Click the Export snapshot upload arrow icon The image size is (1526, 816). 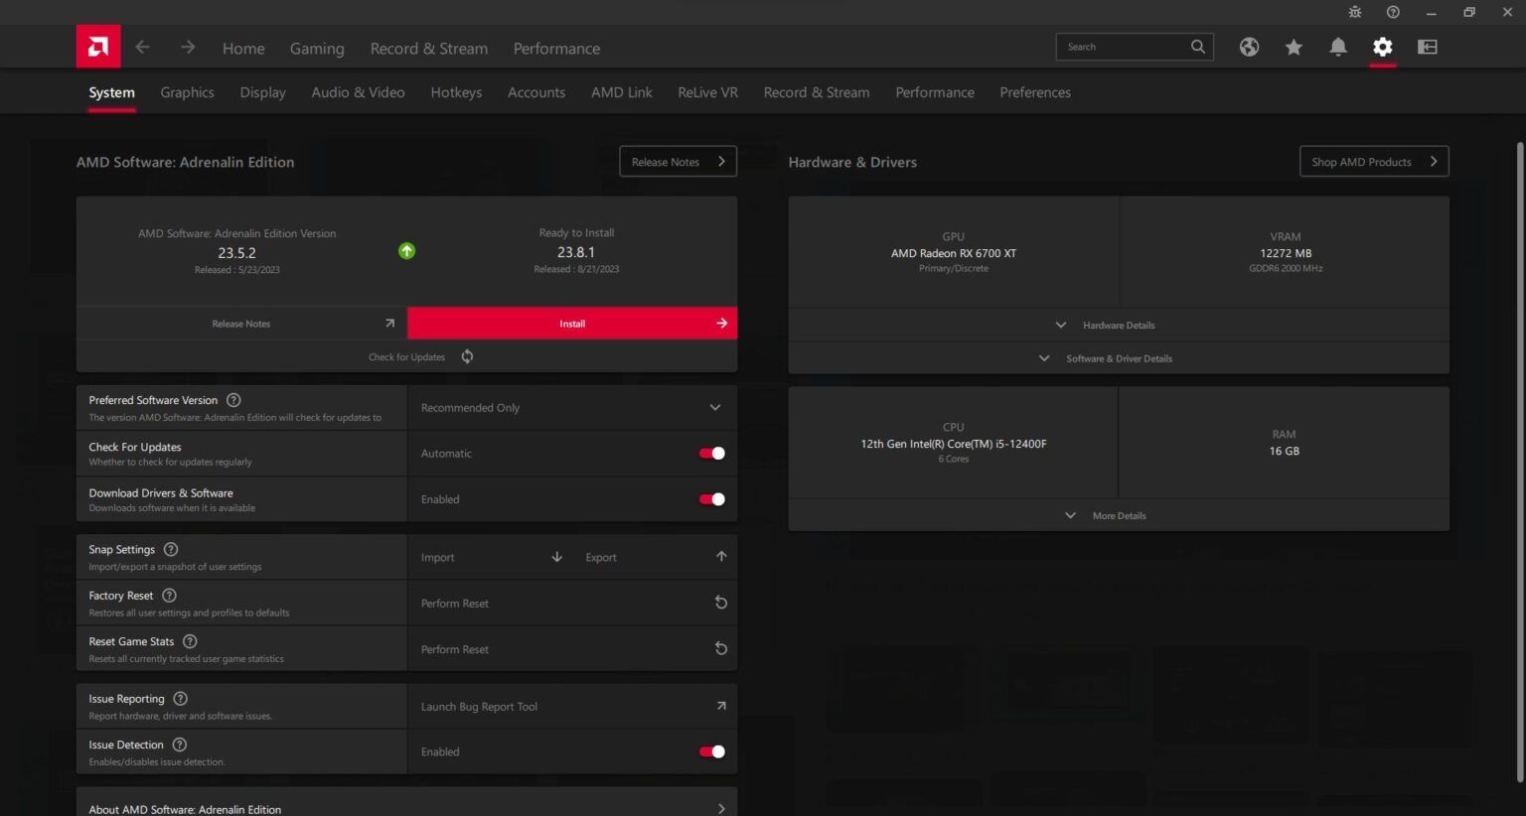(721, 557)
